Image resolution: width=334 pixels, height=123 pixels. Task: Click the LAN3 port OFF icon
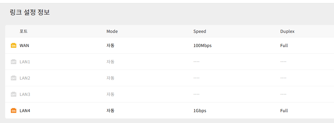(13, 94)
